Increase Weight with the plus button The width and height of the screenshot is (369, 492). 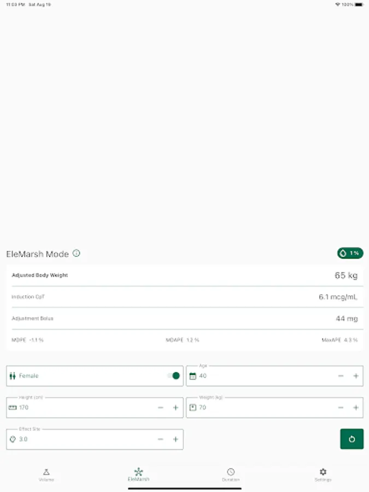(x=356, y=407)
